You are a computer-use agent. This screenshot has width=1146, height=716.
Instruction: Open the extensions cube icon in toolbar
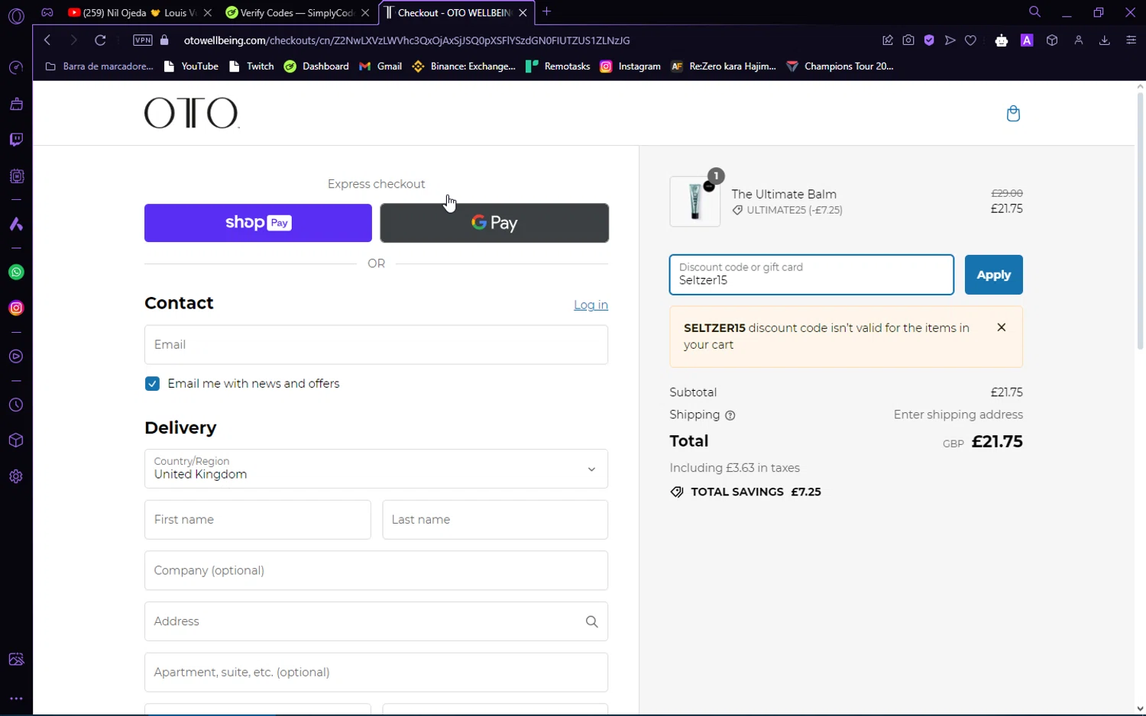click(1052, 40)
